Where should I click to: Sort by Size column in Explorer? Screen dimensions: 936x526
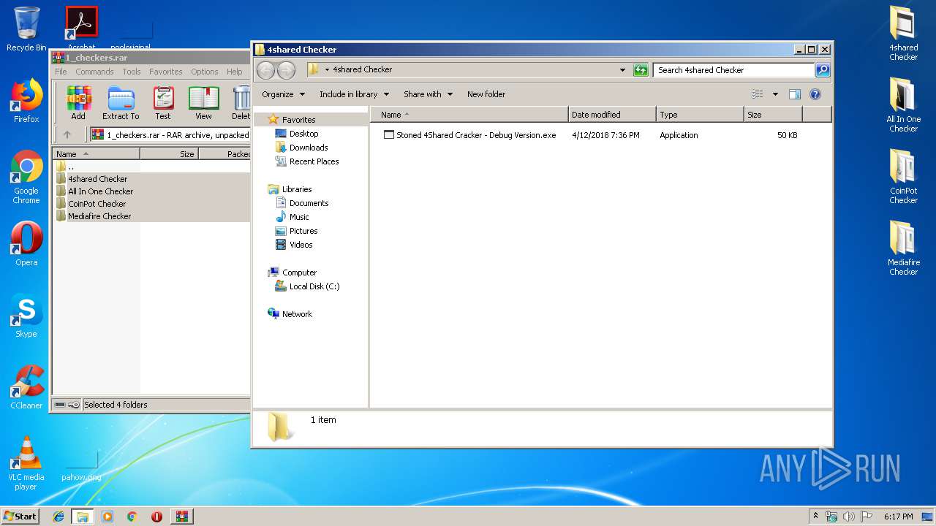(x=773, y=115)
